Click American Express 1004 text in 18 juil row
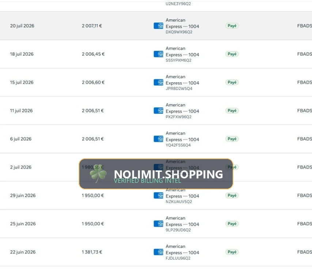Screen dimensions: 312x272 (x=182, y=52)
